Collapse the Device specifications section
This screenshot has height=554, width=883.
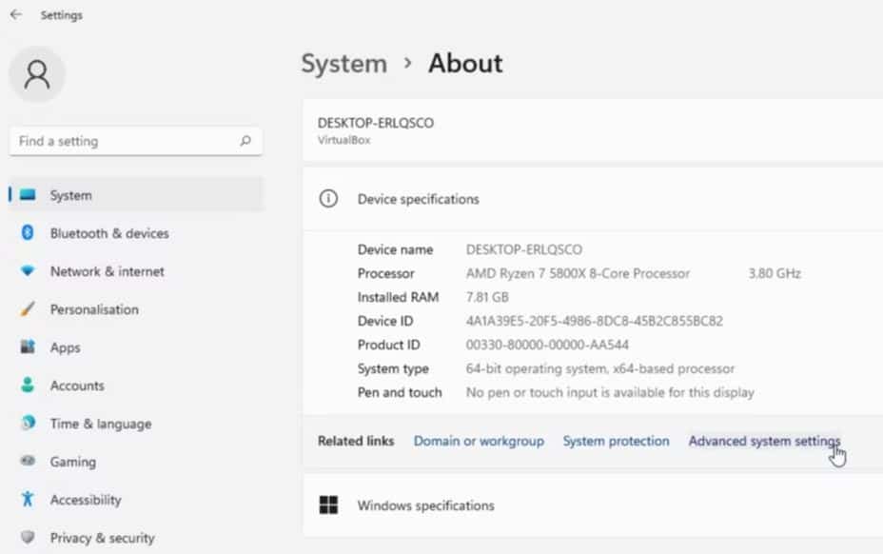point(590,199)
